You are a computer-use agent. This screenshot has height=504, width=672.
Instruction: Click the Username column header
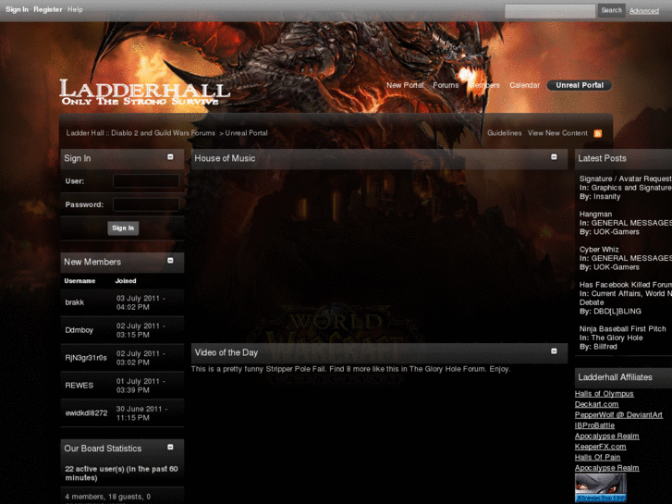[x=79, y=281]
